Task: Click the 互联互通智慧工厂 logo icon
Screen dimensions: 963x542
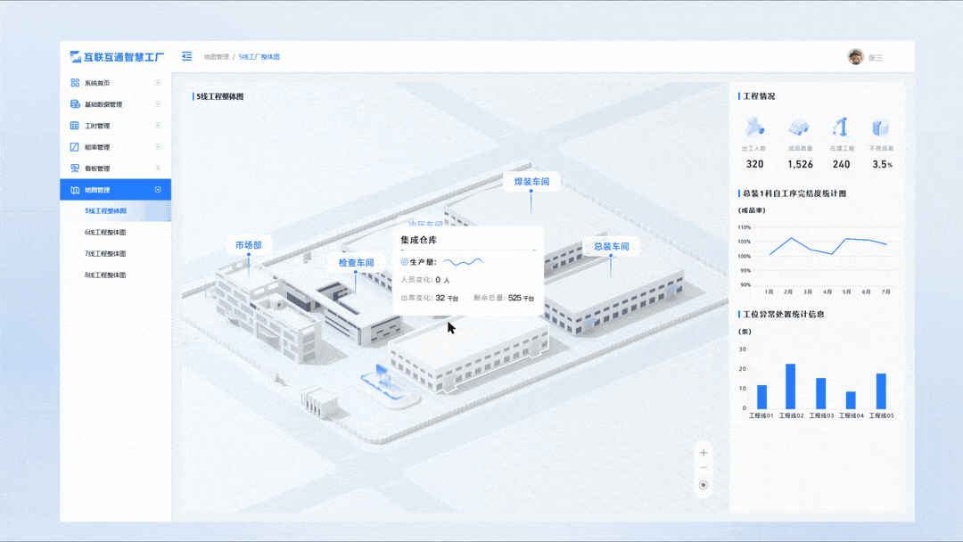Action: pos(75,57)
